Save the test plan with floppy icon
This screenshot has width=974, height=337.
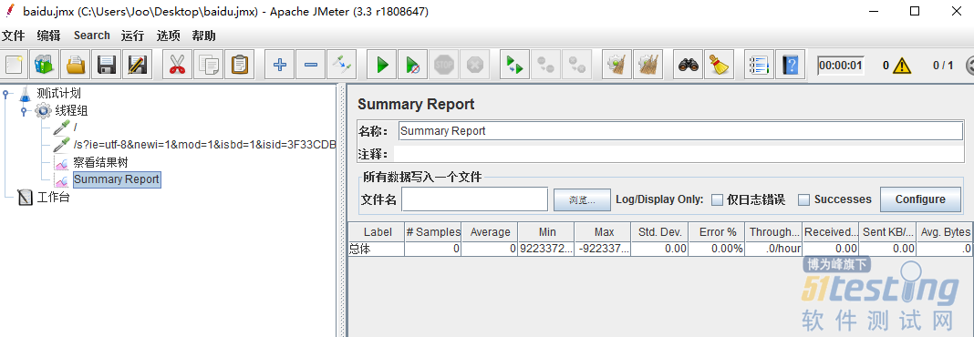tap(106, 65)
